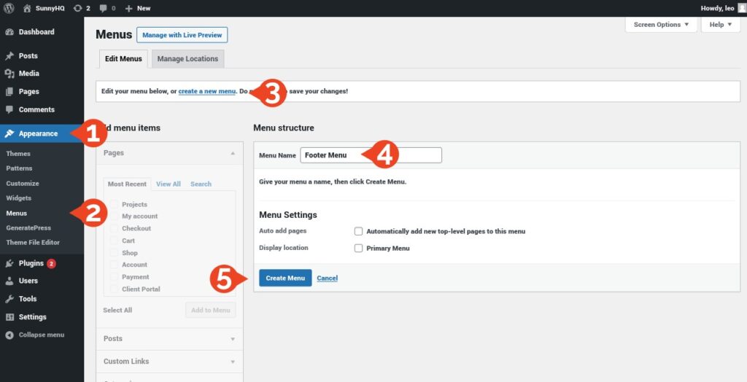Switch to the Edit Menus tab
Screen dimensions: 747x382
[123, 59]
